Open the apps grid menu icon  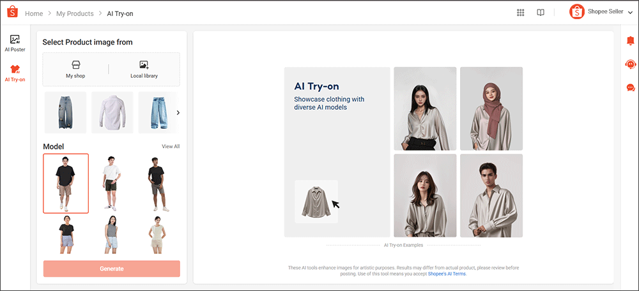click(x=520, y=13)
